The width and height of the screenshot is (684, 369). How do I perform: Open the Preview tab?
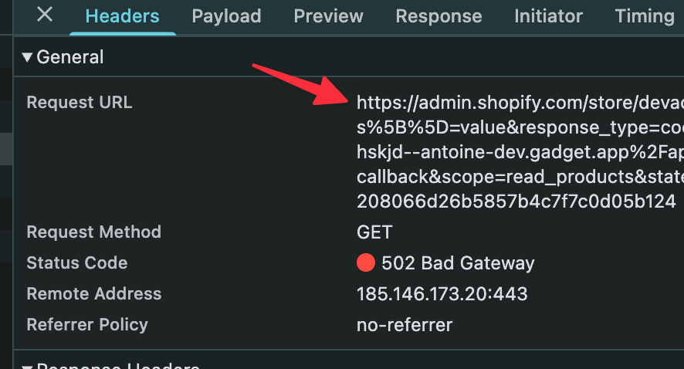click(x=328, y=16)
